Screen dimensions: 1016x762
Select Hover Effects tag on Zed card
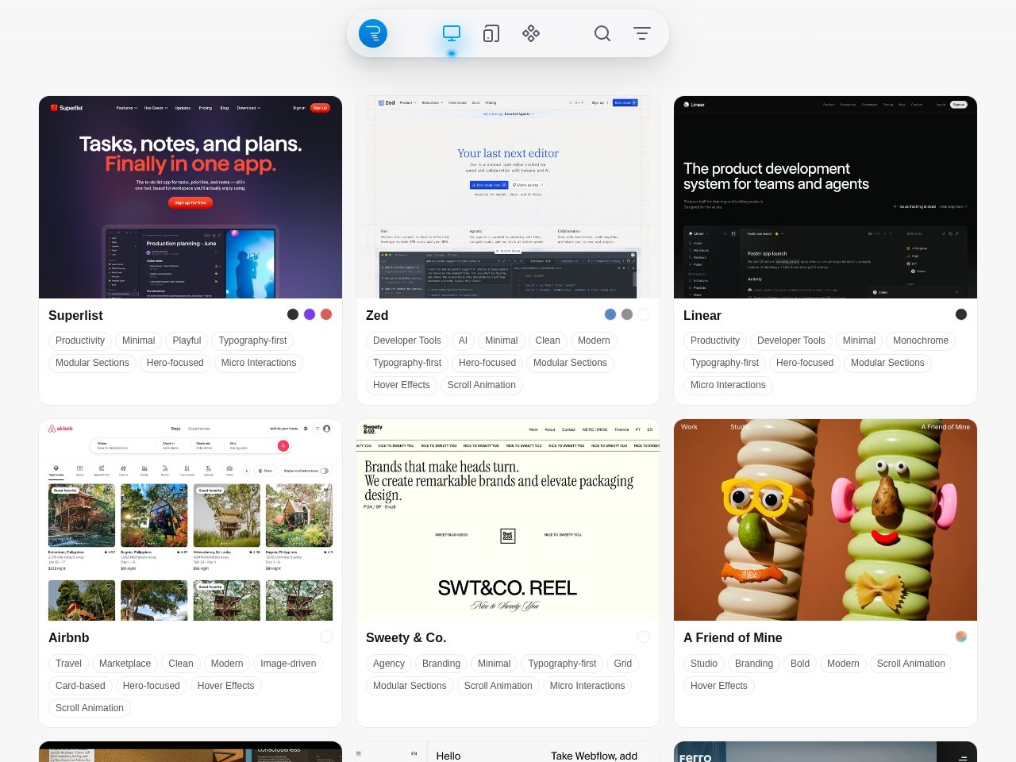tap(402, 385)
